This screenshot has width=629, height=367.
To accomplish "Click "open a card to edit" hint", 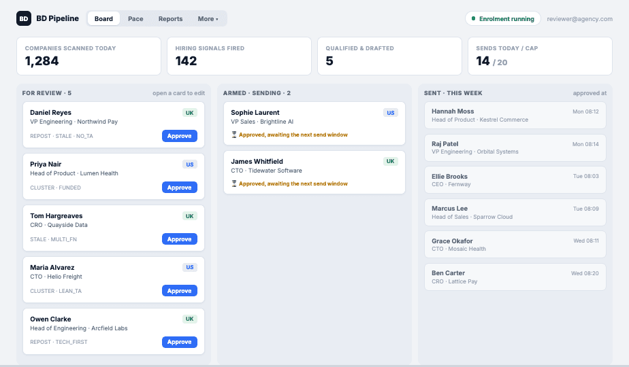I will [x=178, y=93].
